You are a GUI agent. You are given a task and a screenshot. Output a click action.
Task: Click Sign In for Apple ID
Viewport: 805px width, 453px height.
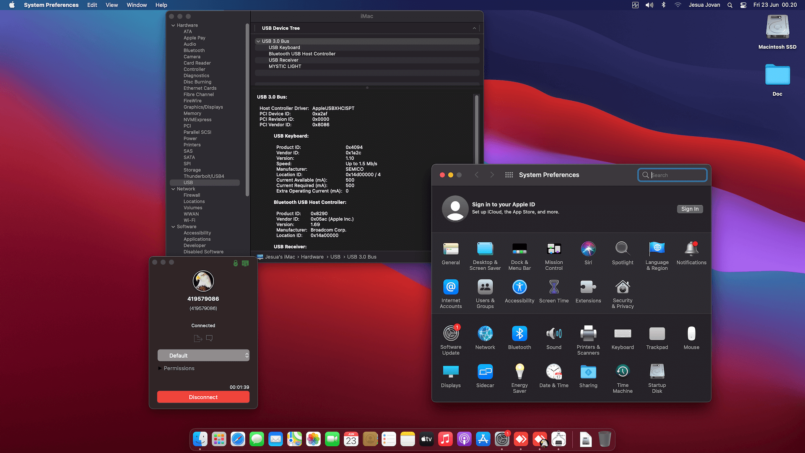(x=690, y=209)
